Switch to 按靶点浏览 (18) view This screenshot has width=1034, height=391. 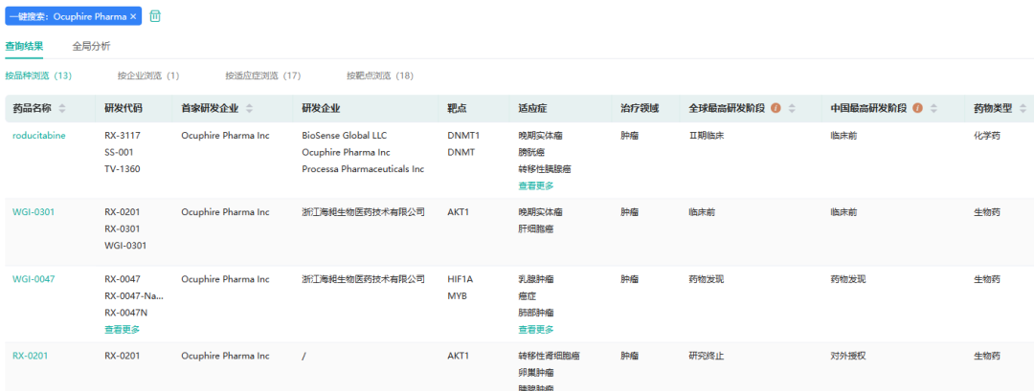380,76
